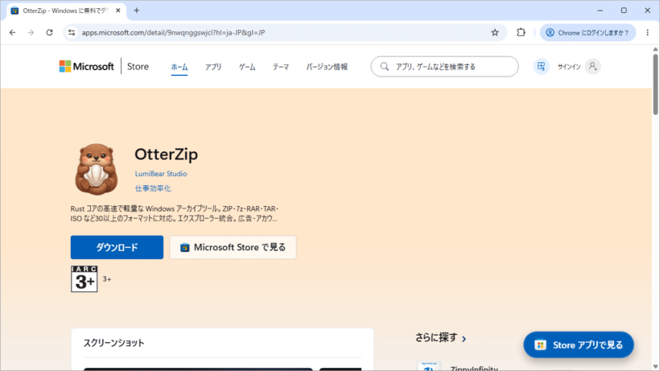Screen dimensions: 660x371
Task: Click the OtterZip title heading
Action: pyautogui.click(x=167, y=155)
